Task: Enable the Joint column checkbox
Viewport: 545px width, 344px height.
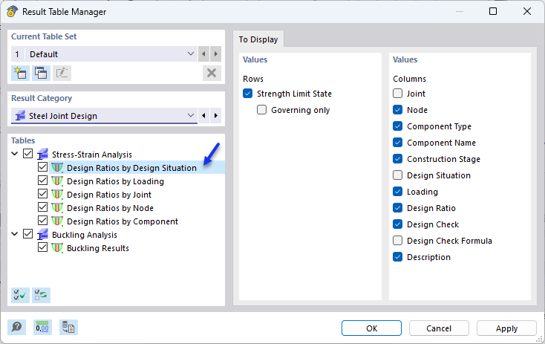Action: 398,94
